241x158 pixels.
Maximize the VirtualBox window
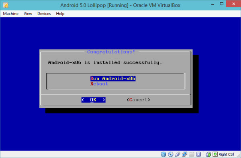[222, 4]
